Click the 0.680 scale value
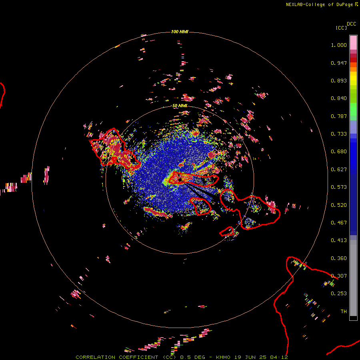Viewport: 360px width, 360px height. click(339, 152)
